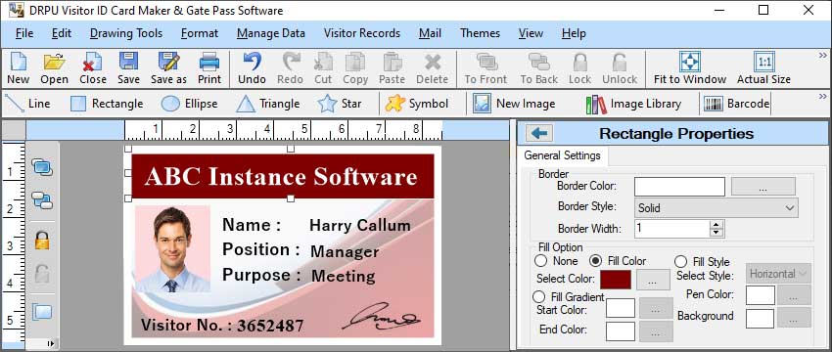Click the dark red Select Color swatch
The width and height of the screenshot is (832, 352).
tap(616, 280)
